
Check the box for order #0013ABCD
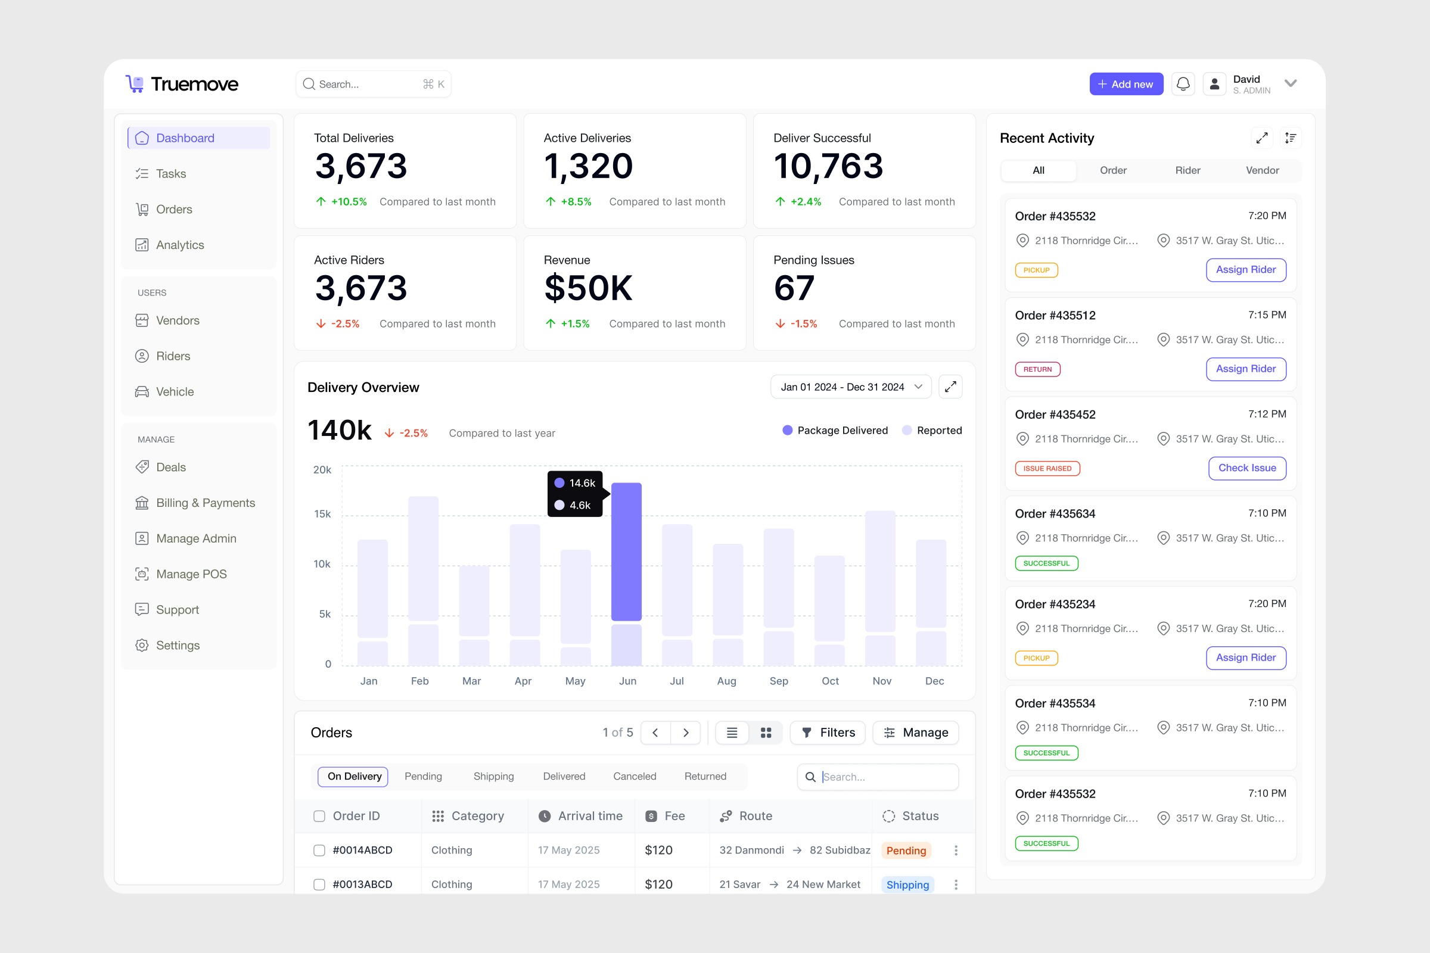pyautogui.click(x=319, y=885)
